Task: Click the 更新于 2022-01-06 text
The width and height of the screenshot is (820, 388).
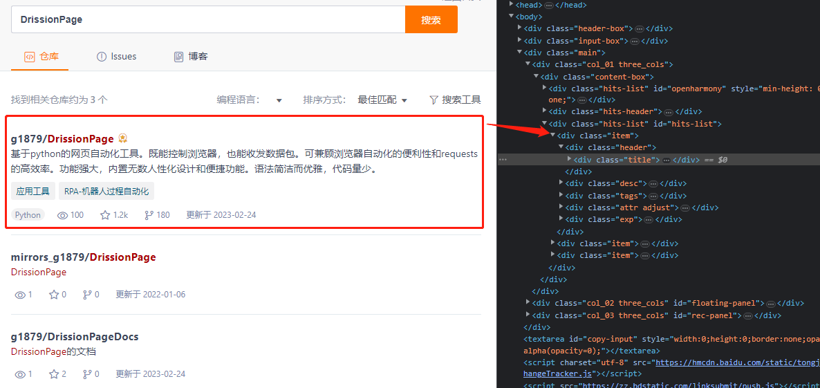Action: coord(151,295)
